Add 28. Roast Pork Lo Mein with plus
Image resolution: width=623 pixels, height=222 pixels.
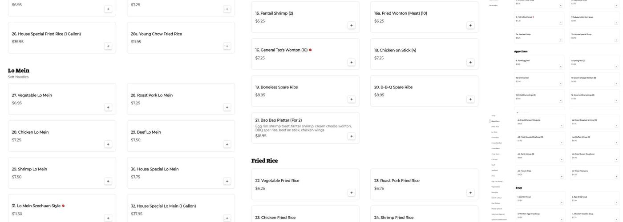[227, 107]
